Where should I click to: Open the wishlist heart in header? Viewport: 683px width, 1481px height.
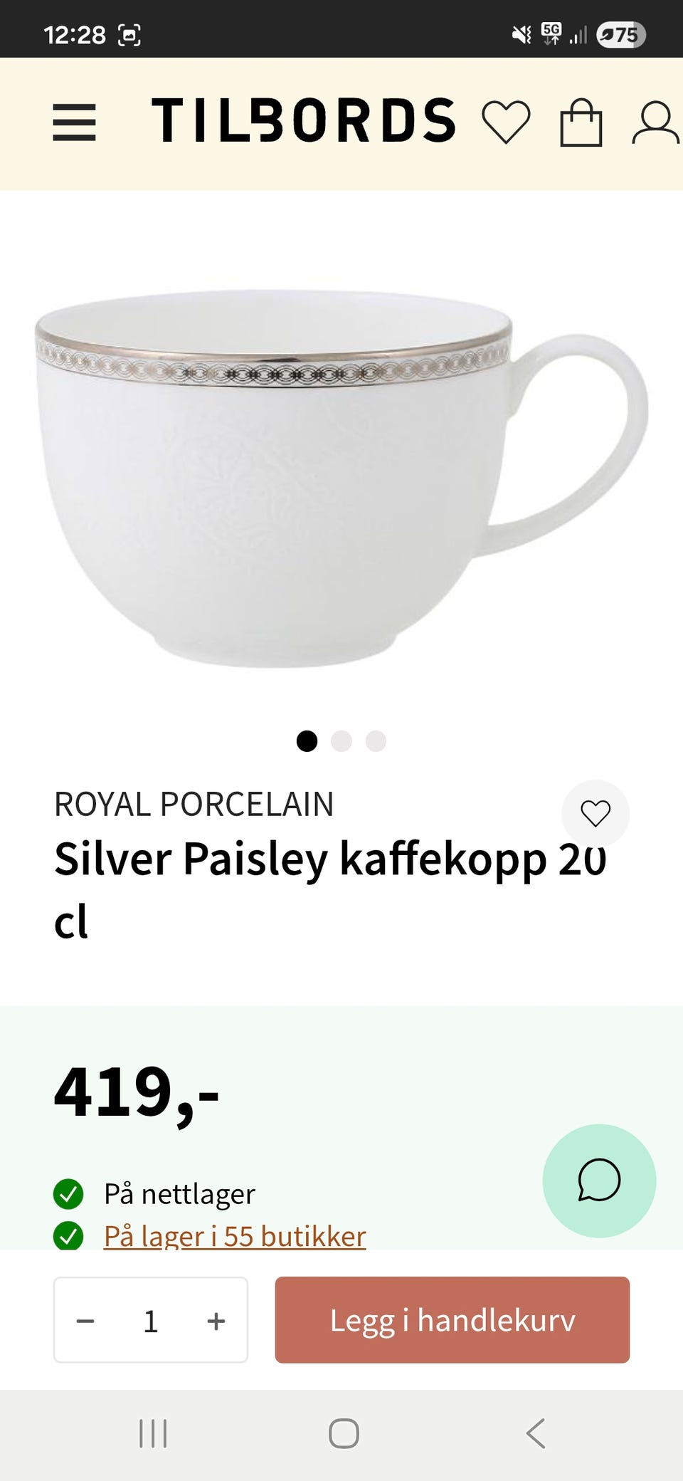506,122
